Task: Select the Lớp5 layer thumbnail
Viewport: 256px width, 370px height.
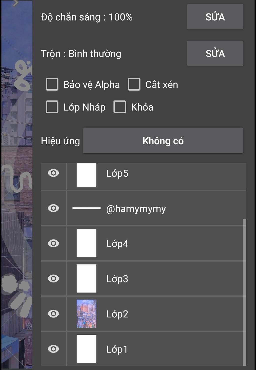Action: (x=86, y=175)
